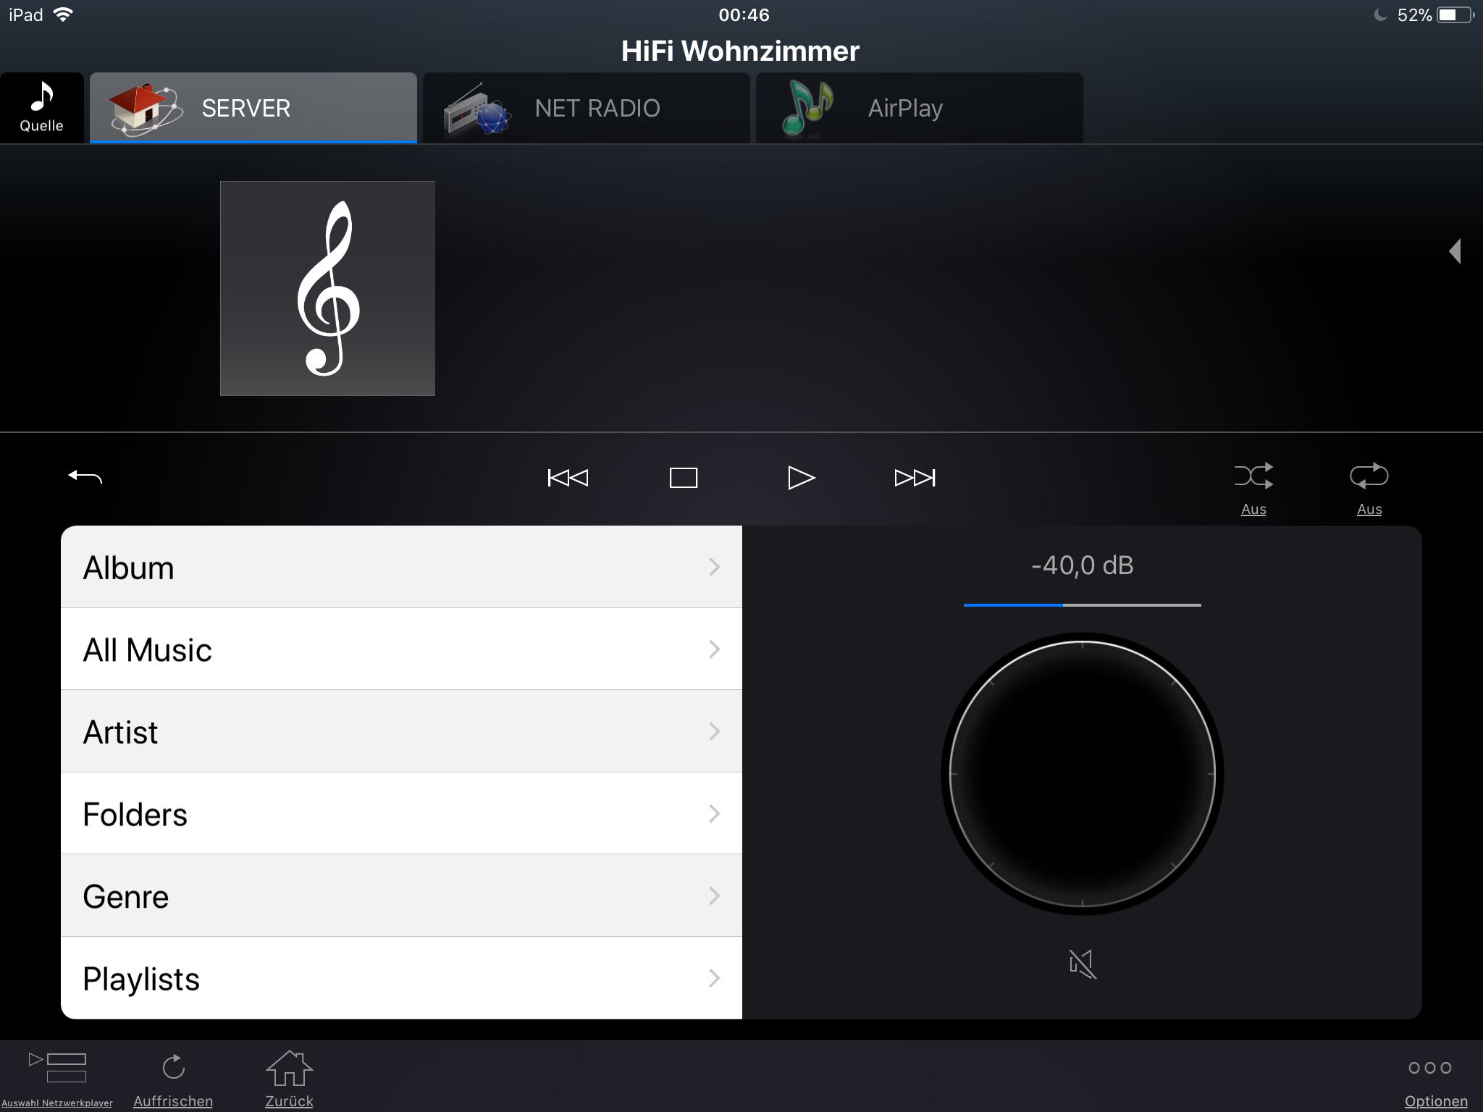Click the Auffrischen refresh icon
The width and height of the screenshot is (1483, 1112).
pos(173,1067)
